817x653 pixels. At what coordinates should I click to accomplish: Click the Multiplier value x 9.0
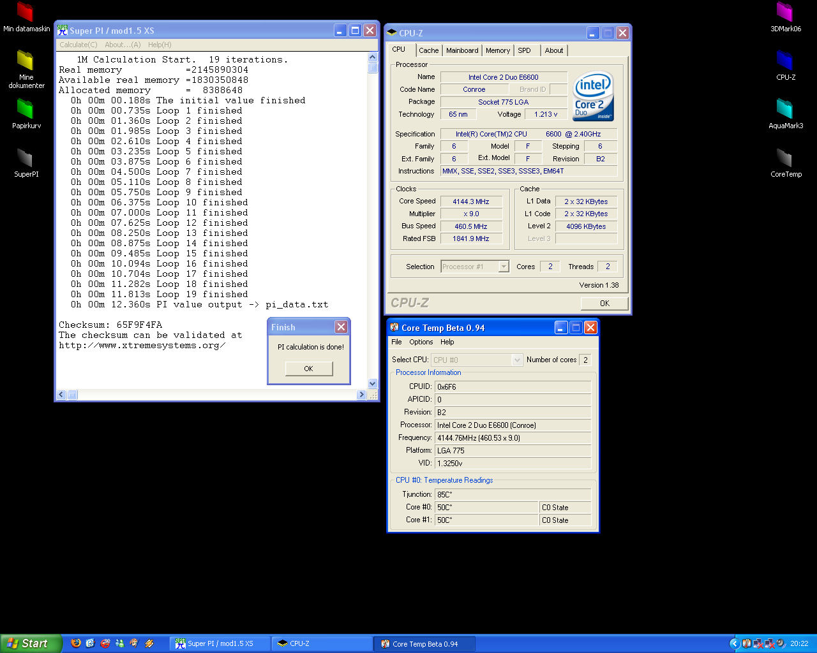point(471,214)
